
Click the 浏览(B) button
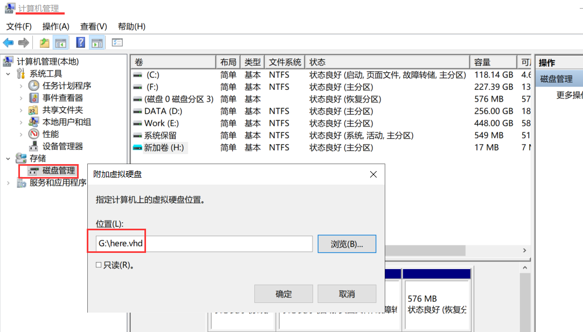coord(347,243)
